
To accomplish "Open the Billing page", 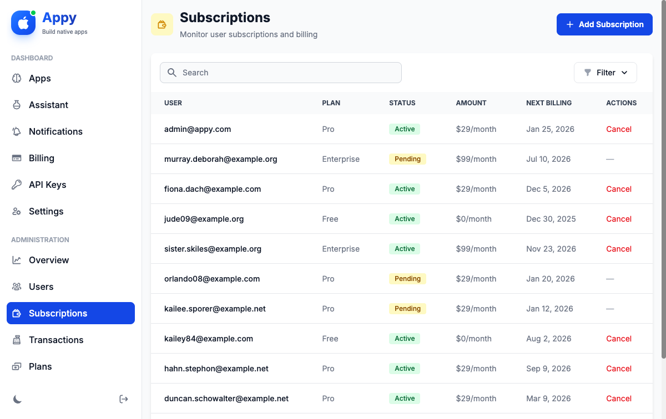I will [x=17, y=158].
